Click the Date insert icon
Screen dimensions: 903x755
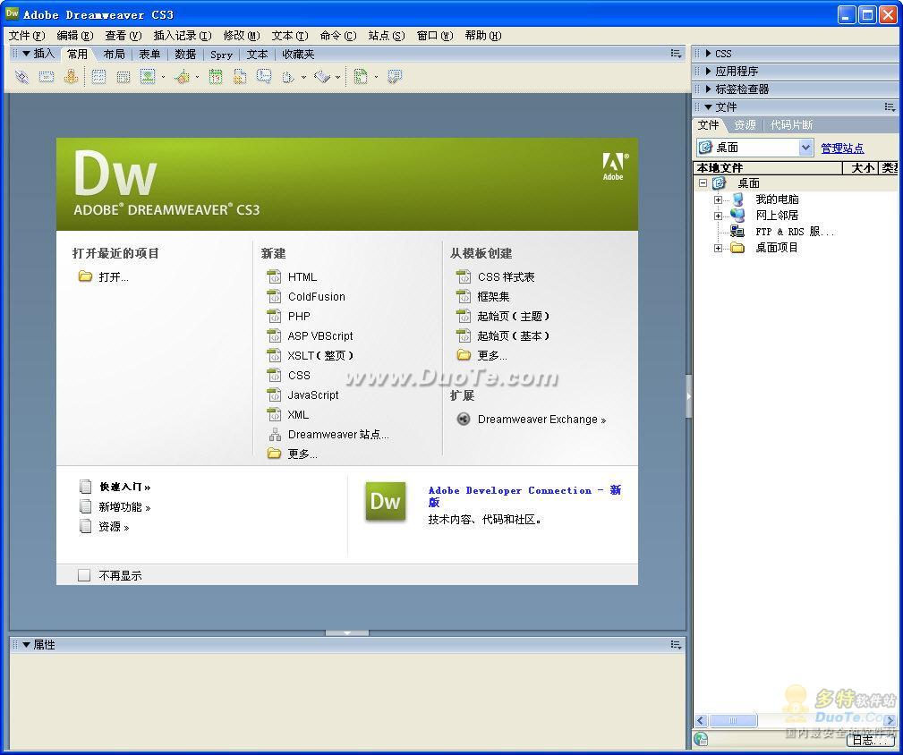[216, 77]
